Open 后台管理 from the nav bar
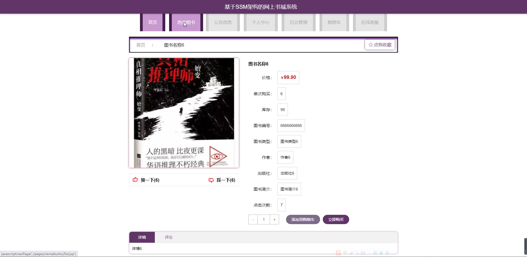 point(299,22)
